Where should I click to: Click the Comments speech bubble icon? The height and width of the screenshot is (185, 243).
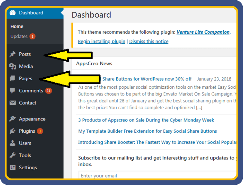pyautogui.click(x=13, y=91)
